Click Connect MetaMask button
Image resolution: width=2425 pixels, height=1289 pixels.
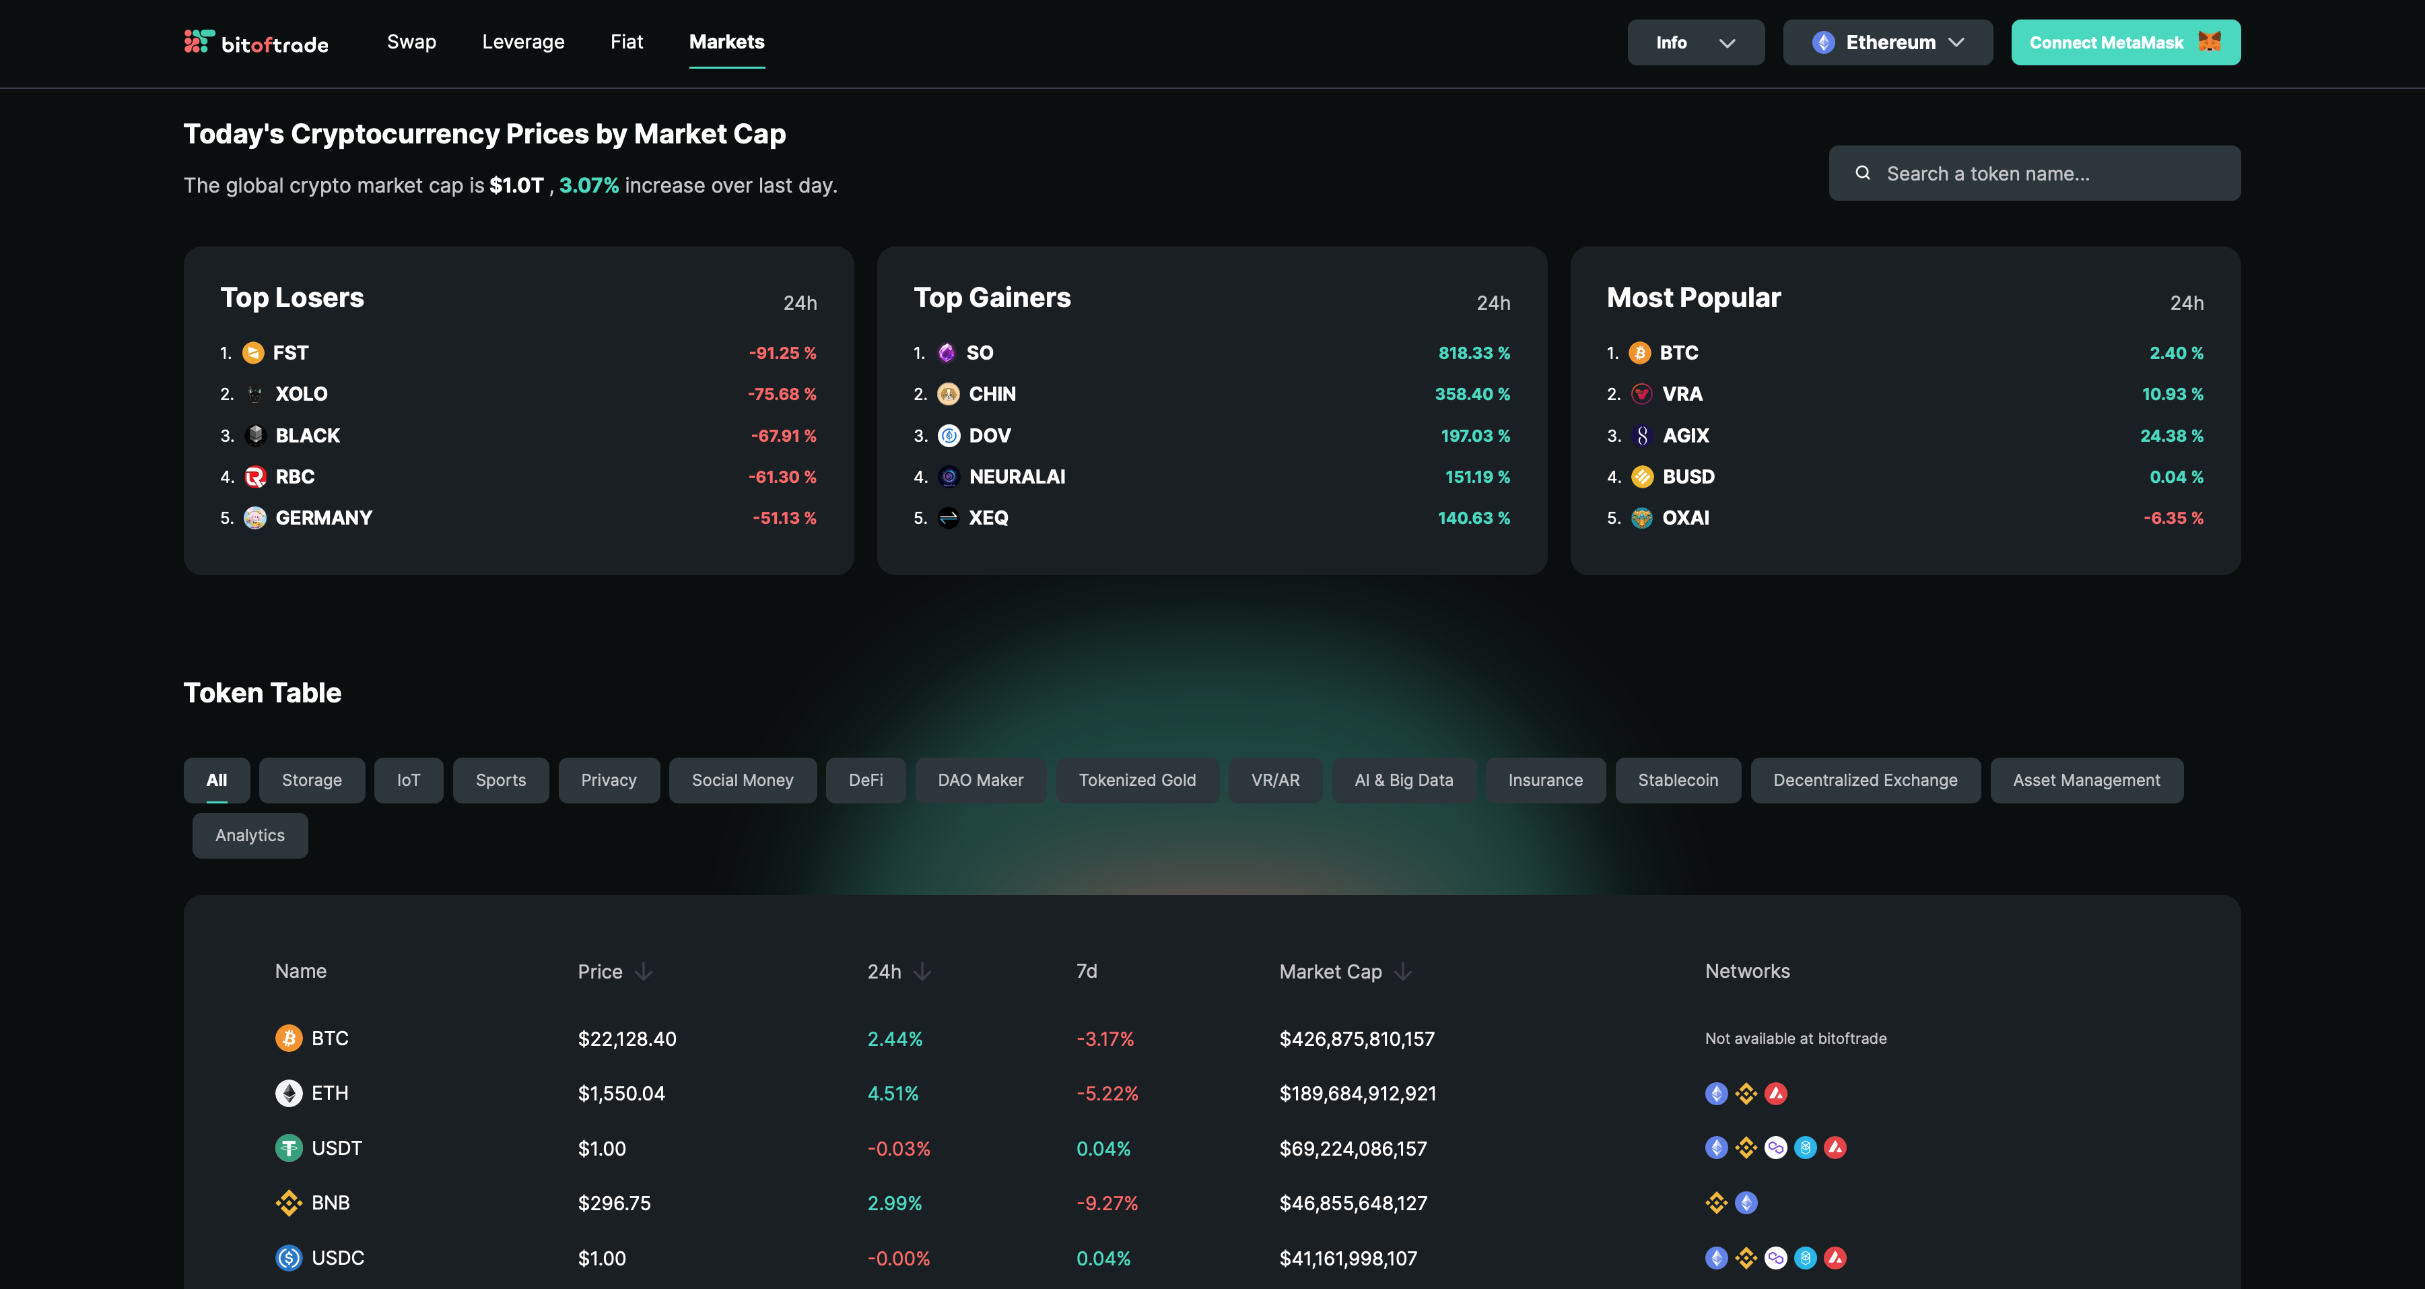pyautogui.click(x=2125, y=42)
